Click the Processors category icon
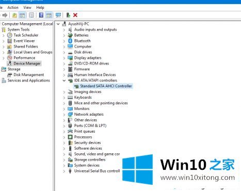Viewport: 241px width, 191px height. click(70, 137)
